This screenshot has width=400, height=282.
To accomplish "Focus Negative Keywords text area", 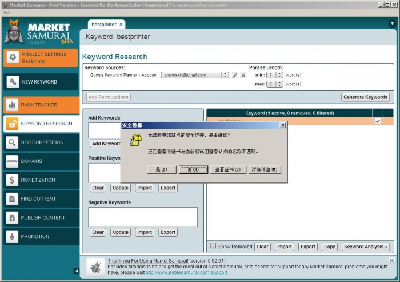I will (143, 217).
